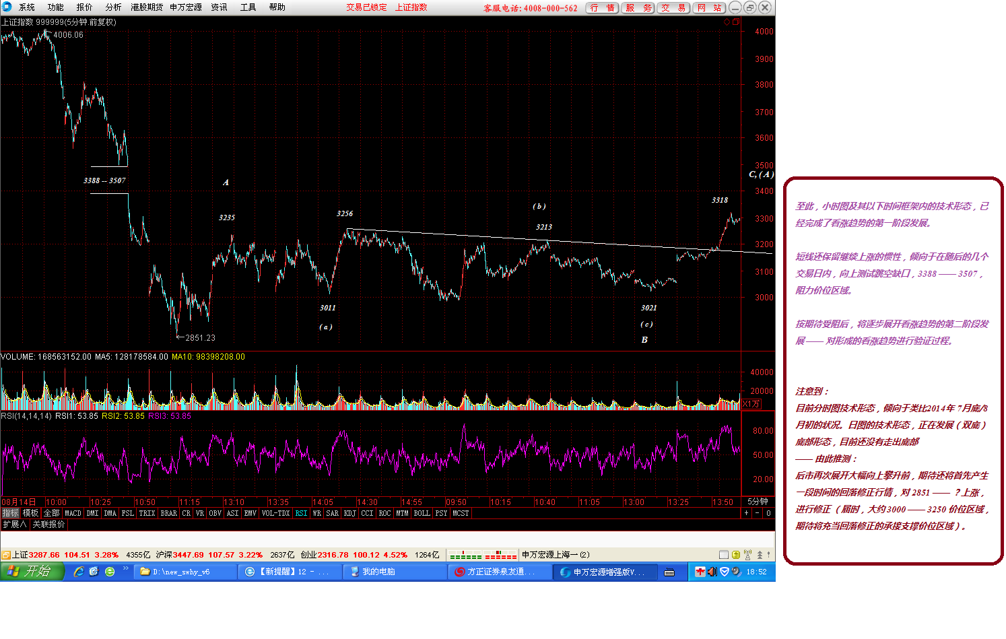Image resolution: width=1006 pixels, height=639 pixels.
Task: Click the 5分钟 period label
Action: (x=758, y=502)
